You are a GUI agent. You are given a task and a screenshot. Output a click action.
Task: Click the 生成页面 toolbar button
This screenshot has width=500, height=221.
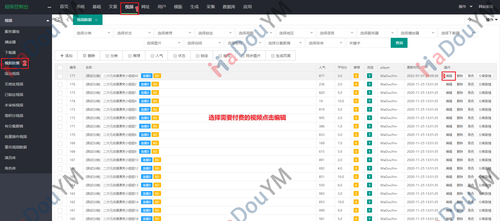(281, 56)
